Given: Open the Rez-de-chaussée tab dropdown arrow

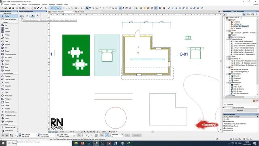Looking at the screenshot, I should tap(73, 12).
